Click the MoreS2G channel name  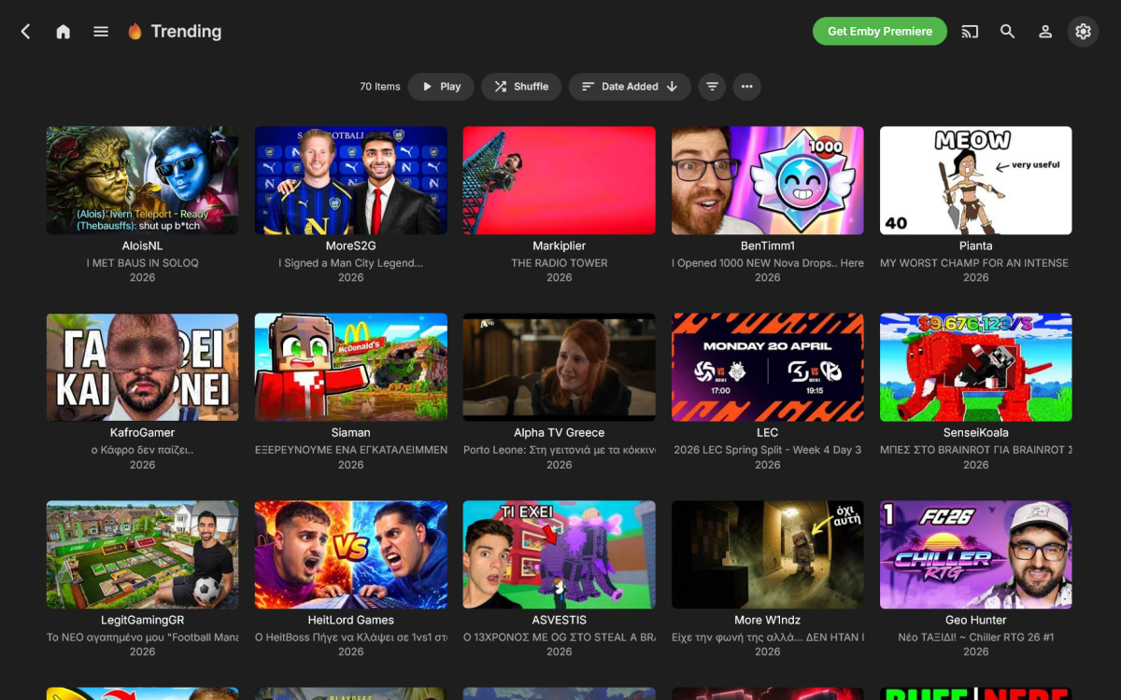pyautogui.click(x=351, y=246)
